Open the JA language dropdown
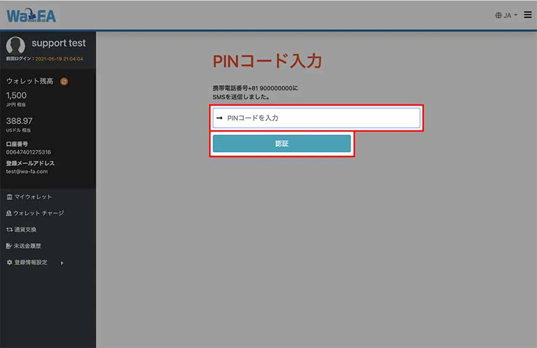The height and width of the screenshot is (348, 537). [506, 15]
